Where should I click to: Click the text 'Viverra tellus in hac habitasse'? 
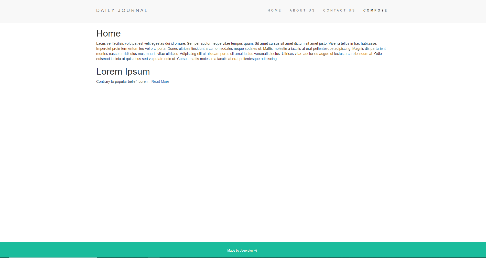352,43
